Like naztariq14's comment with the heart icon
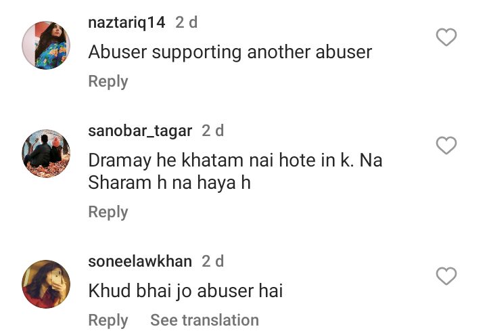 point(446,37)
